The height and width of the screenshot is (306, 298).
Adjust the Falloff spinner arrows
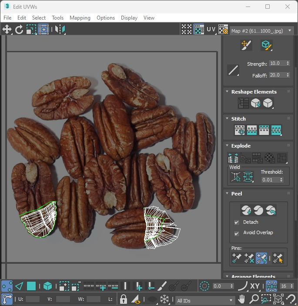click(x=288, y=75)
